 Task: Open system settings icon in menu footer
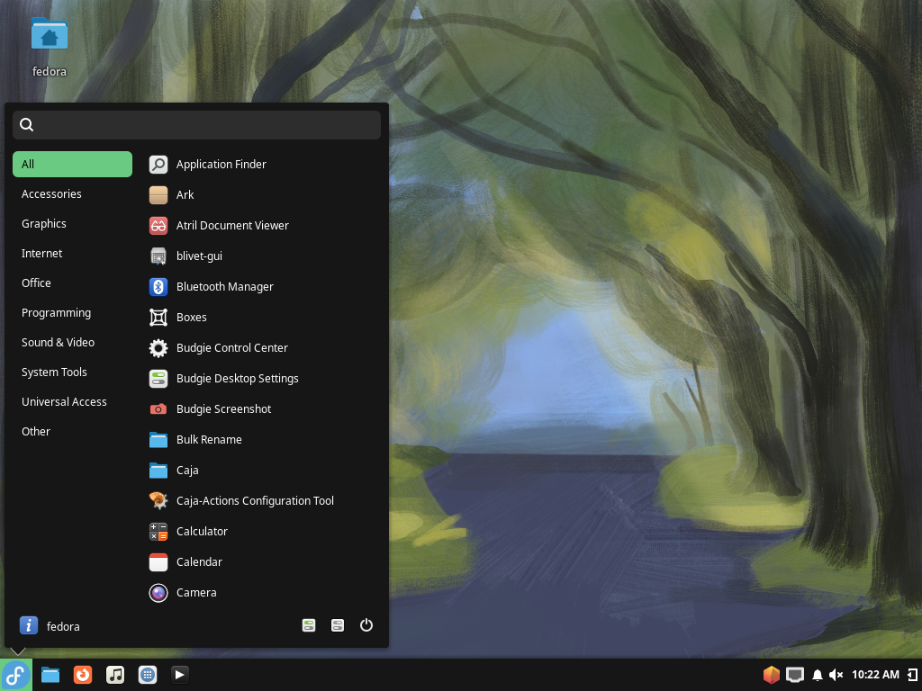point(338,625)
